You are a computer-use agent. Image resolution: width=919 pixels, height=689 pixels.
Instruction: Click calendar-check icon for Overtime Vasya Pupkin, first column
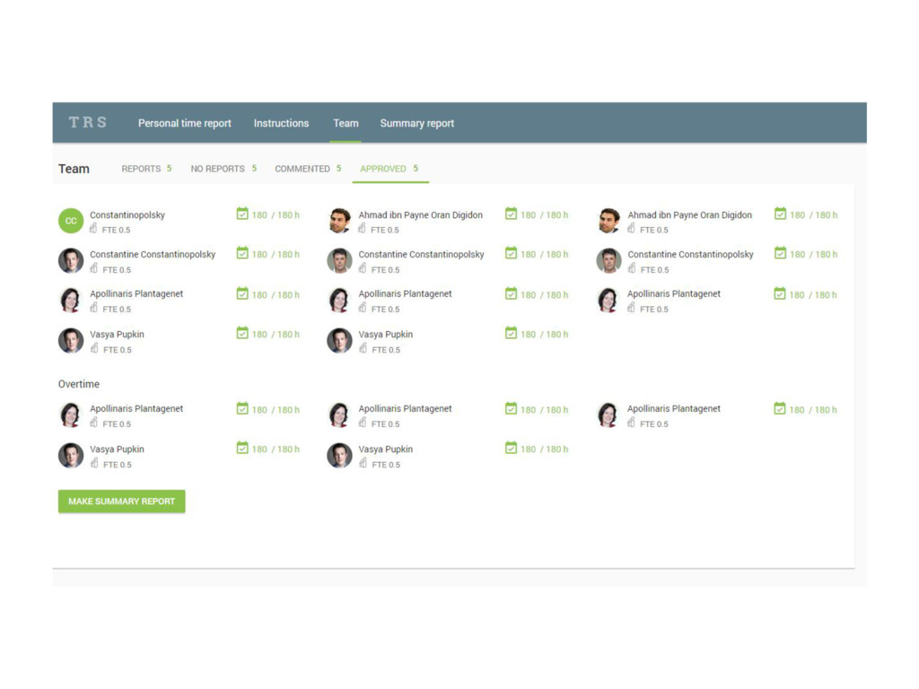[242, 448]
